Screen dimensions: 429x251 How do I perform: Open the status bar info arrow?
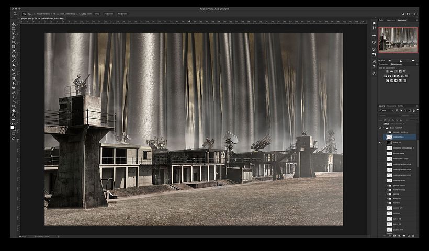[58, 236]
